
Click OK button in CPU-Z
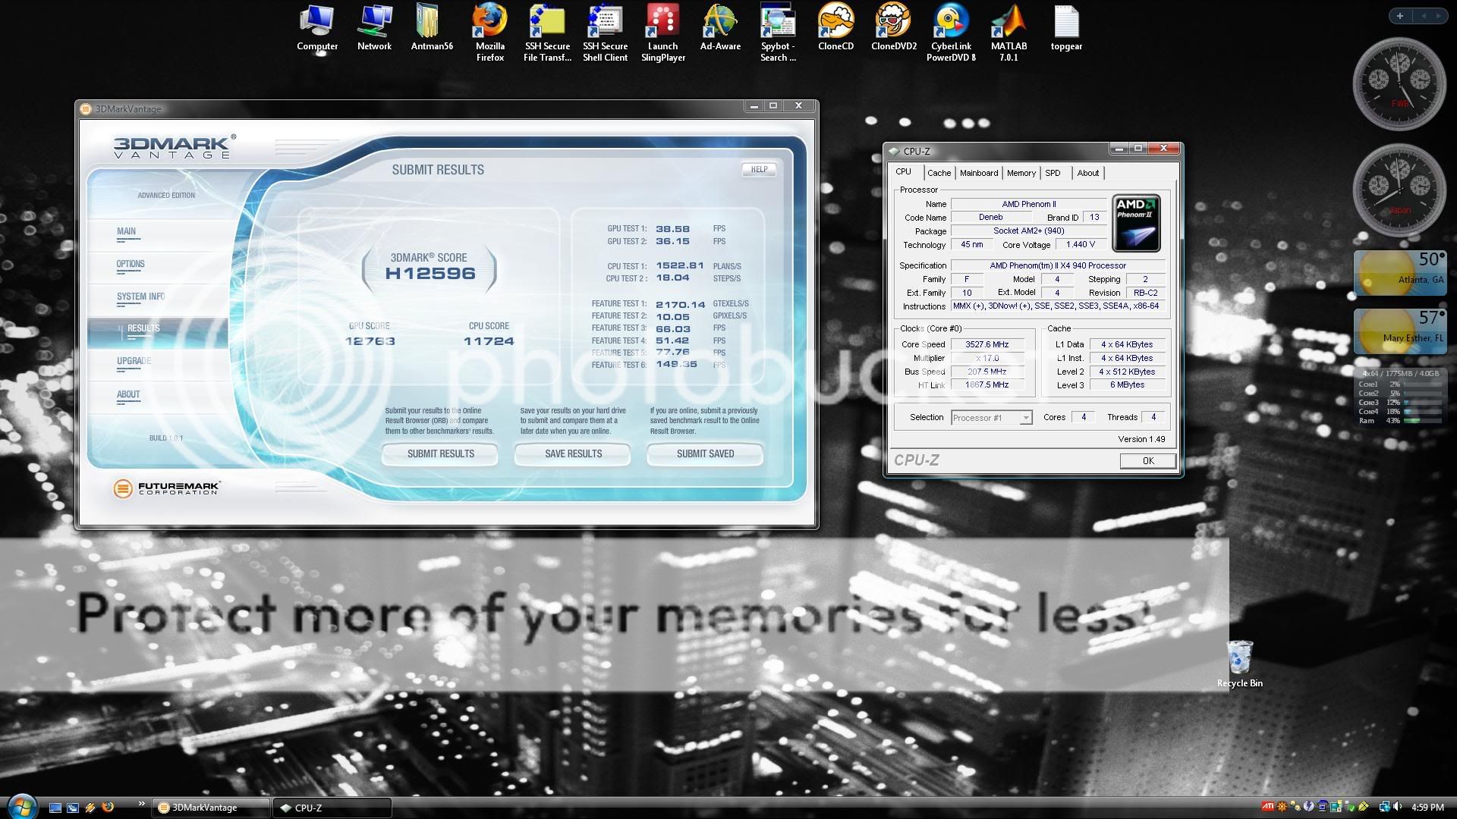click(1147, 461)
